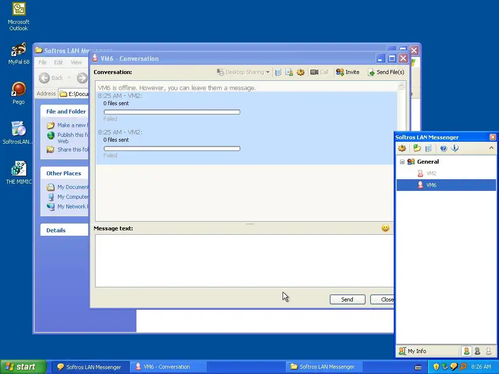The image size is (499, 374).
Task: Click the orange magnifier tray icon
Action: pos(463,367)
